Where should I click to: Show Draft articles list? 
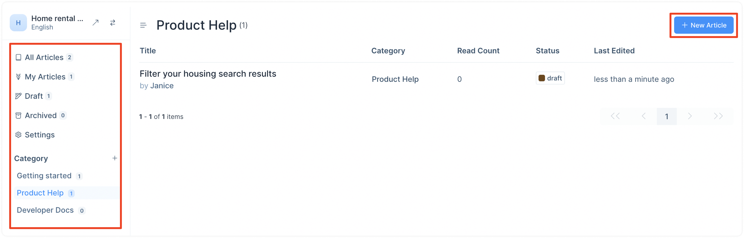pos(33,96)
